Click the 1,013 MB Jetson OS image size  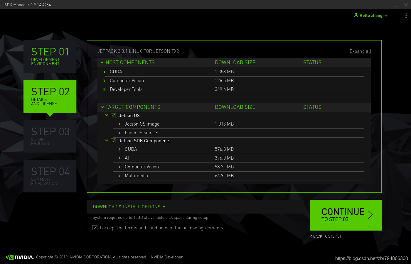coord(224,124)
